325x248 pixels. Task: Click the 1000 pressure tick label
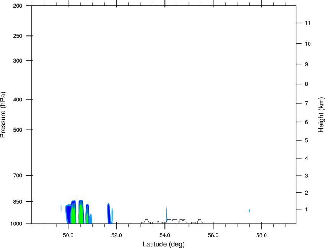[16, 224]
